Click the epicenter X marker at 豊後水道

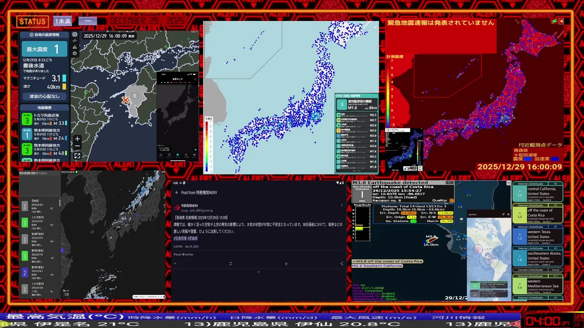[125, 100]
